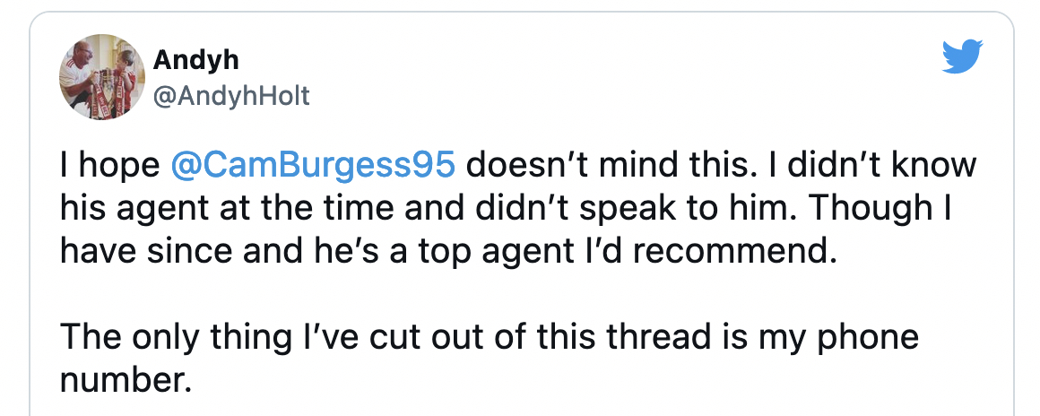This screenshot has height=416, width=1040.
Task: Click the Twitter bird logo icon
Action: coord(962,56)
